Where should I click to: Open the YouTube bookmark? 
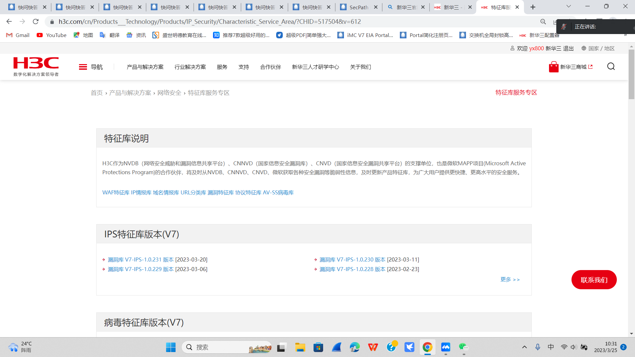tap(52, 35)
